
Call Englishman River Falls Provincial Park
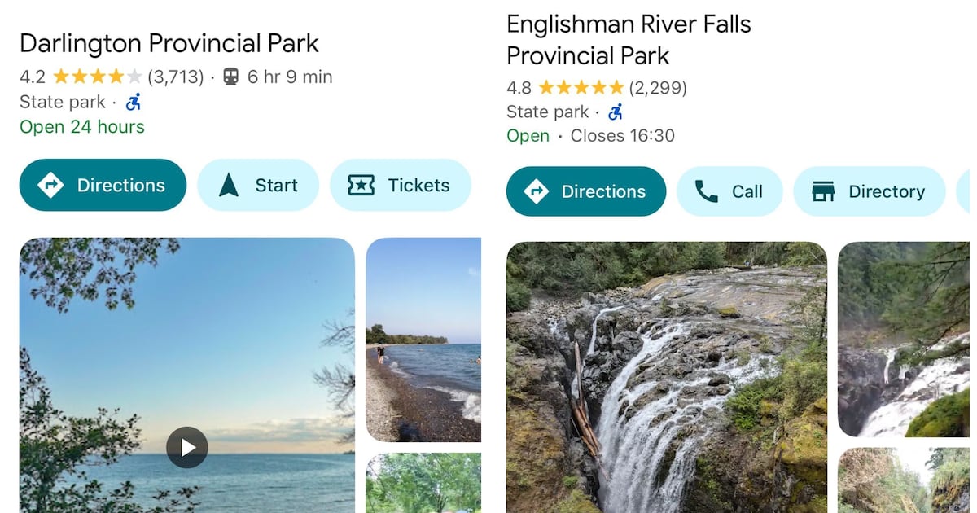point(729,191)
